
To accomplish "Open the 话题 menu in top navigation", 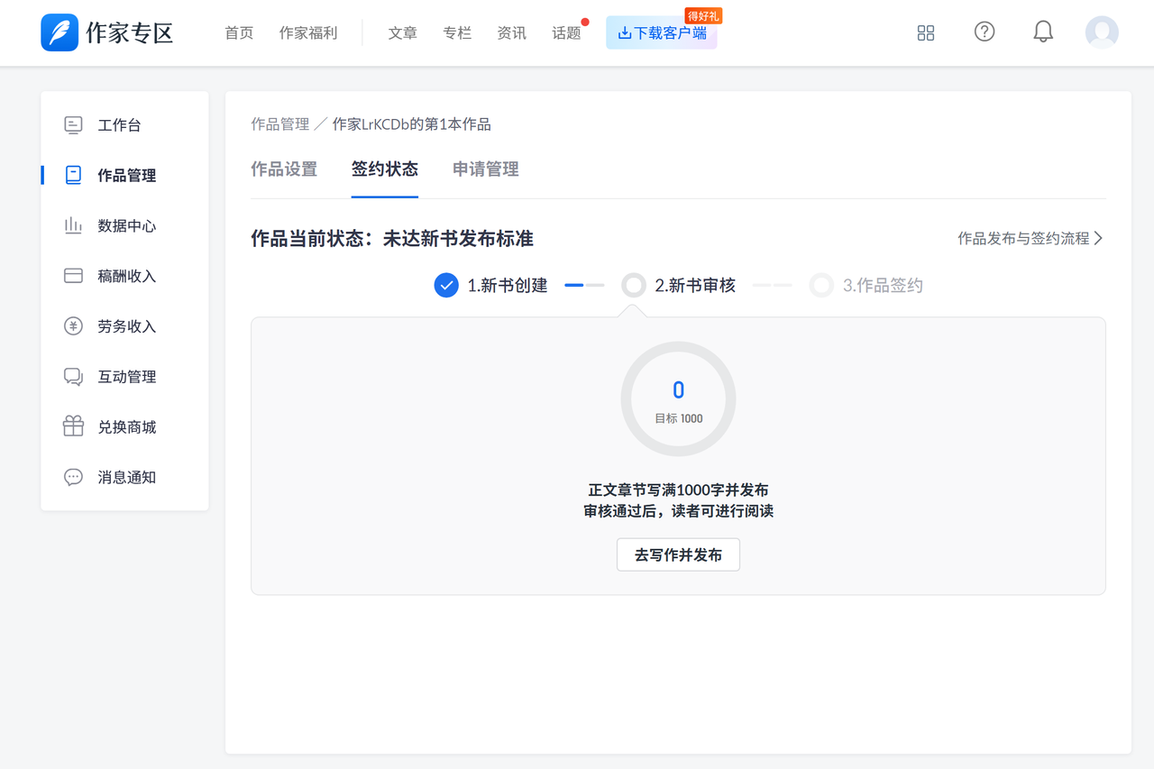I will tap(566, 33).
